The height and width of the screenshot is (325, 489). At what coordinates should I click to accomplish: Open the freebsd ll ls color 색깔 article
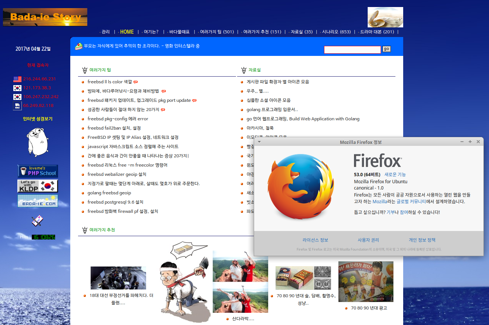[110, 82]
